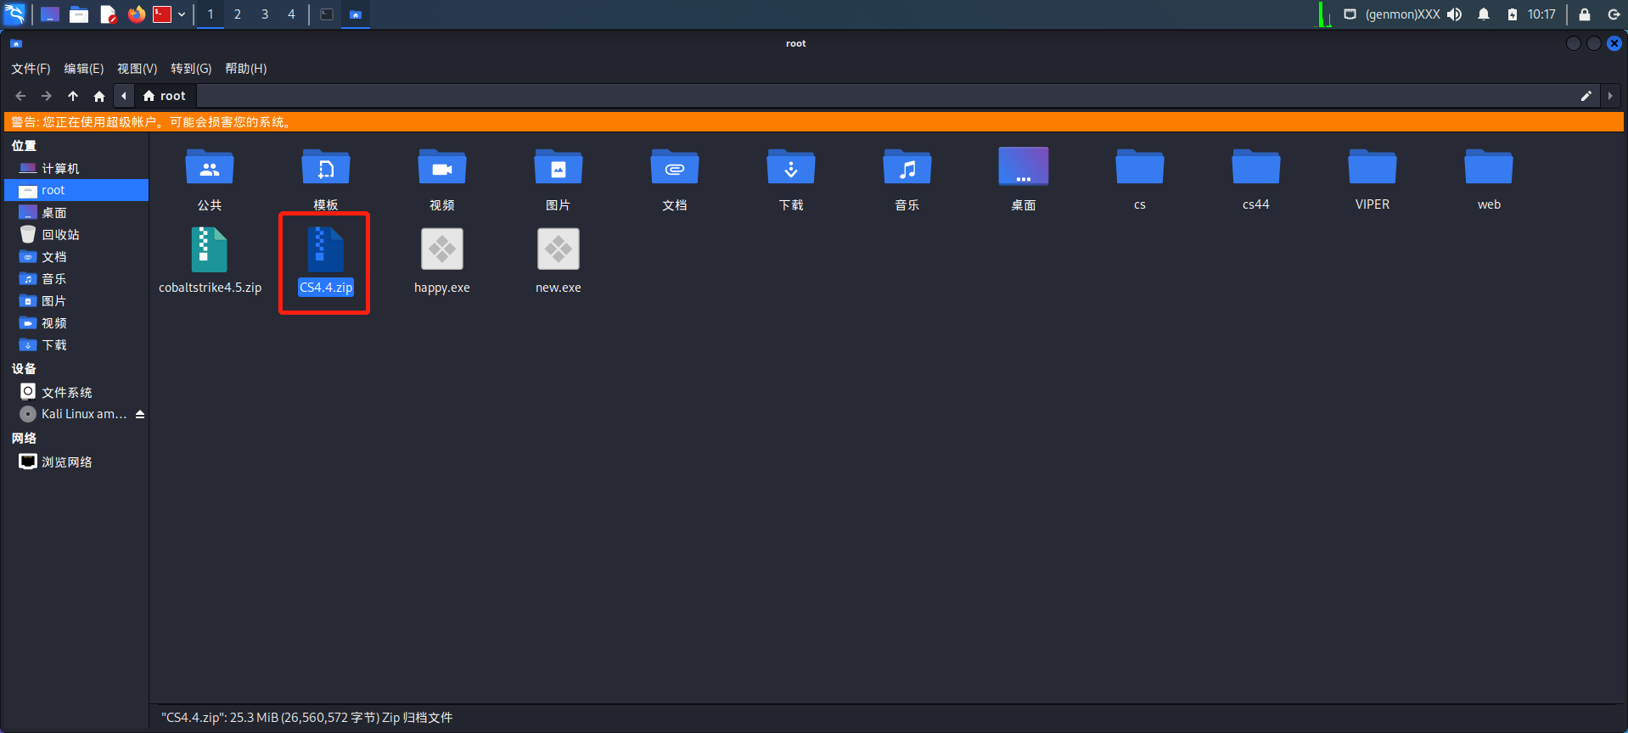The image size is (1628, 733).
Task: Go back to previous folder
Action: click(20, 96)
